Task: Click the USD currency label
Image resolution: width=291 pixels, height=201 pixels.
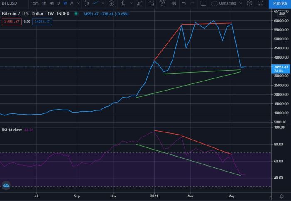Action: coord(282,13)
